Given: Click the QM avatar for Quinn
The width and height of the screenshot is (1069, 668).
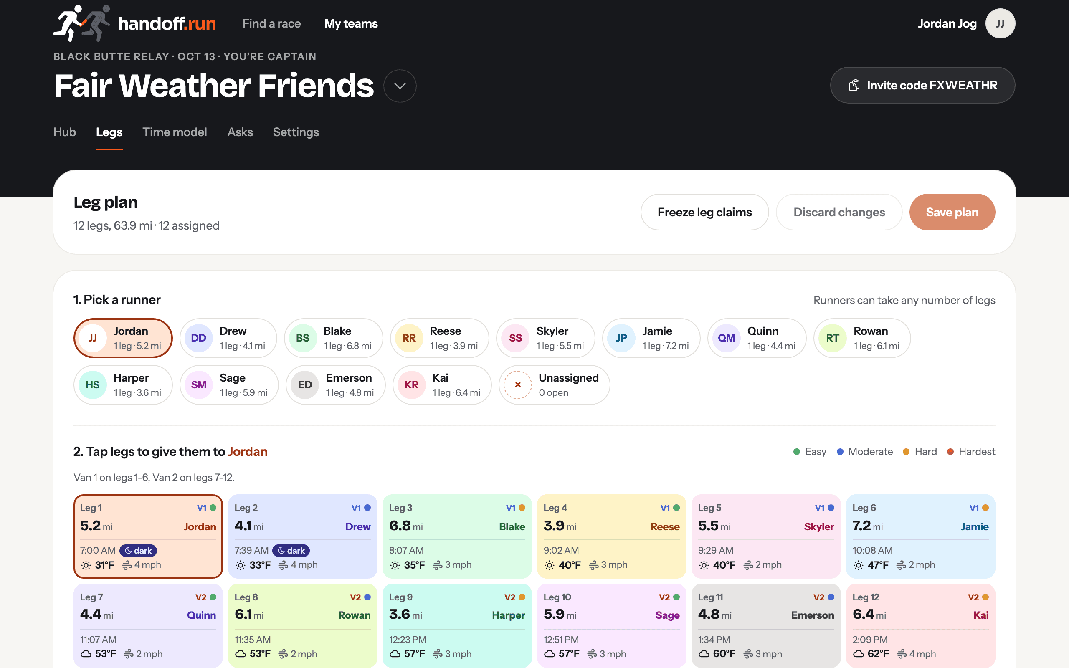Looking at the screenshot, I should coord(726,338).
